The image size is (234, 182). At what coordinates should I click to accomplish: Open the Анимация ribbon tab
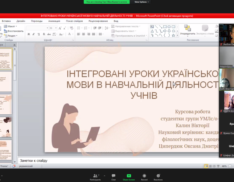click(54, 21)
